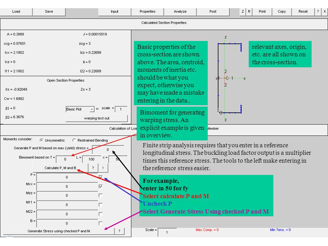The height and width of the screenshot is (246, 328).
Task: Click the xcg = 0.57651 value
Action: [x=14, y=43]
